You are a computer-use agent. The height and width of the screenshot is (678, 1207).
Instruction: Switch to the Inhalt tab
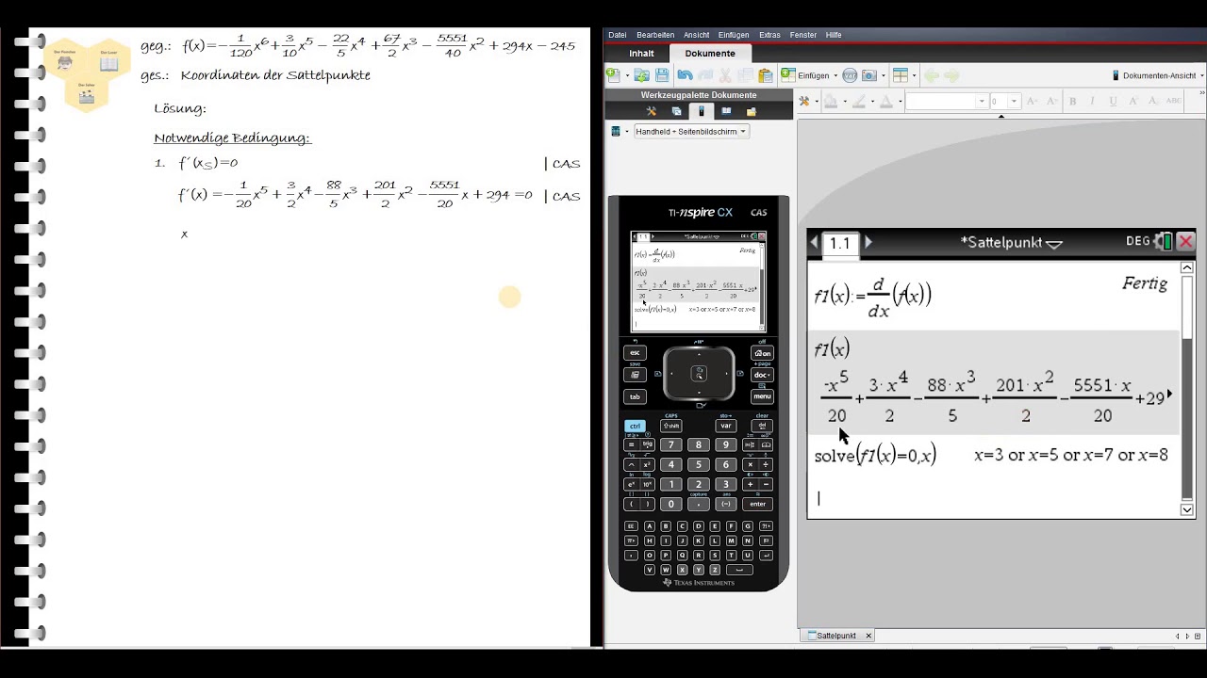(641, 54)
